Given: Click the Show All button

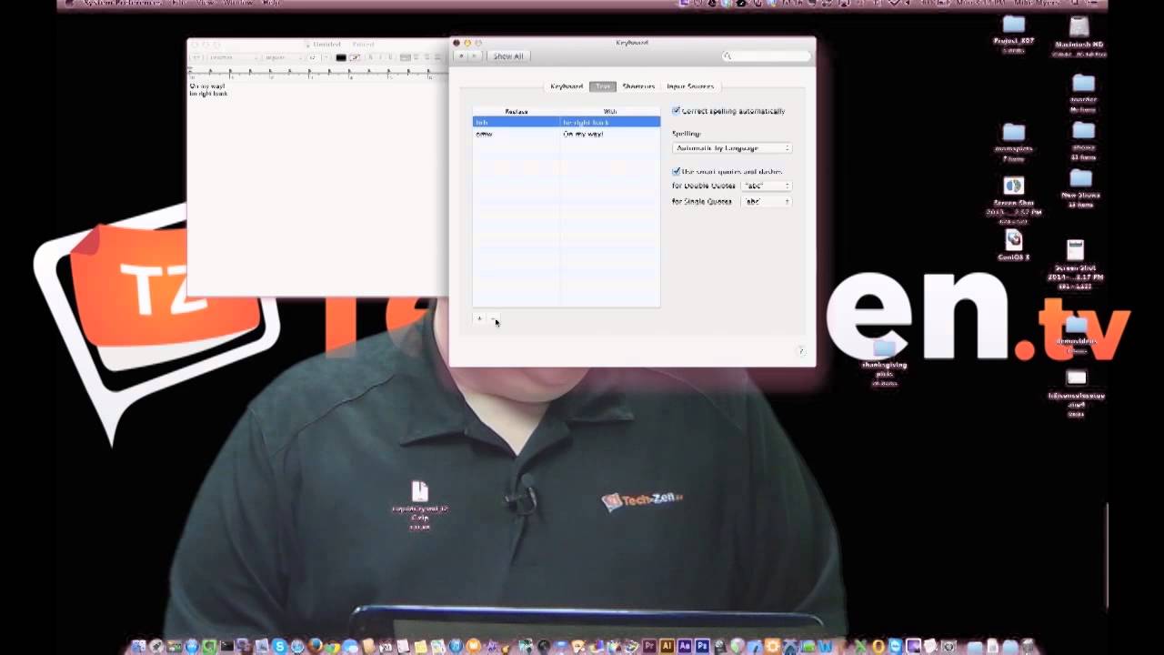Looking at the screenshot, I should tap(507, 55).
